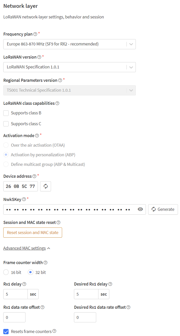Click Reset session and MAC state

[x=33, y=232]
